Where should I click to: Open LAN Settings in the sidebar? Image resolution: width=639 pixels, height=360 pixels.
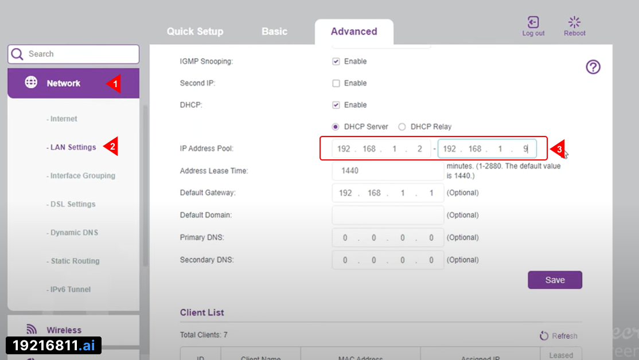pos(73,147)
